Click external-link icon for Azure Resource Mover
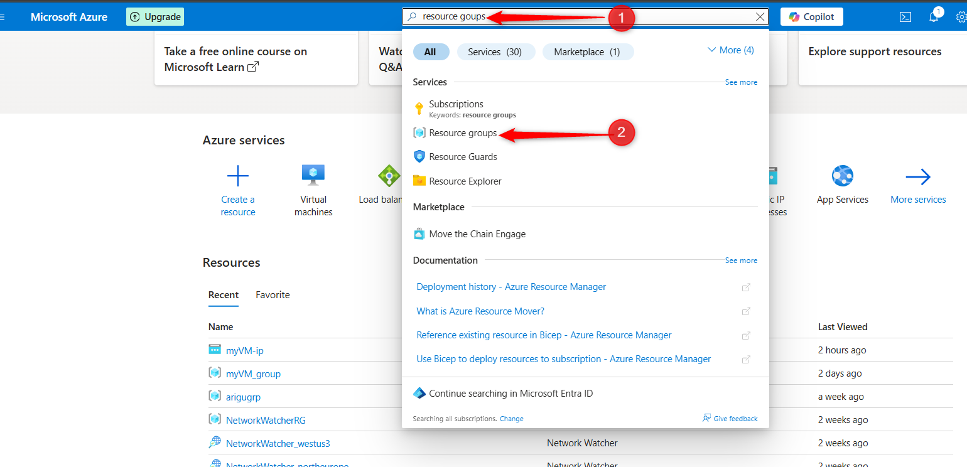Viewport: 967px width, 467px height. (747, 311)
